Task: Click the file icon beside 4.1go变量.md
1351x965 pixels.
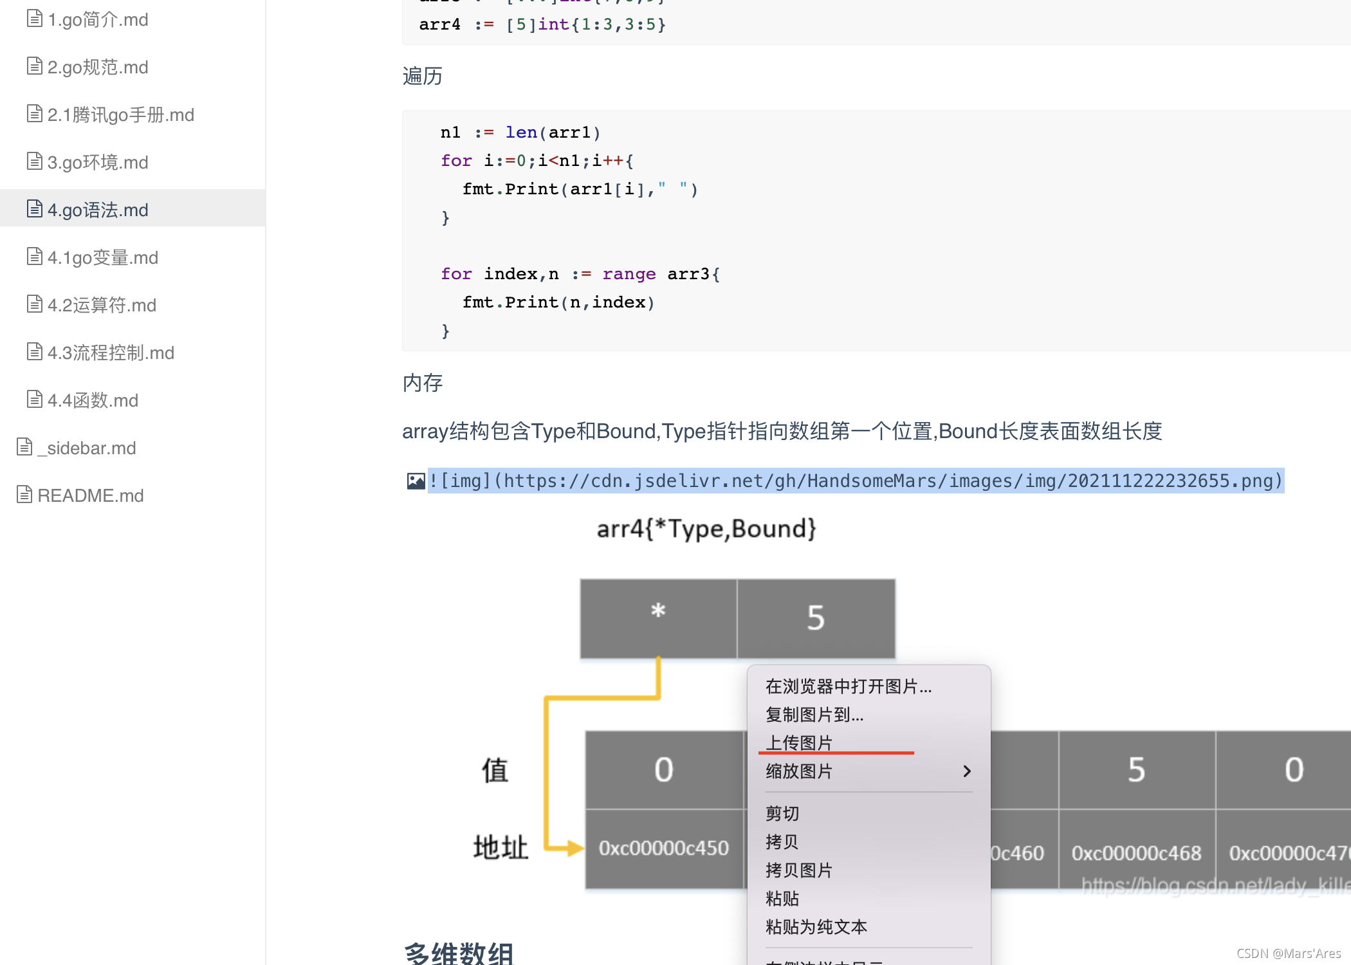Action: (x=34, y=255)
